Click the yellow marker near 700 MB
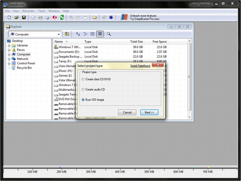The width and height of the screenshot is (241, 181). [209, 167]
